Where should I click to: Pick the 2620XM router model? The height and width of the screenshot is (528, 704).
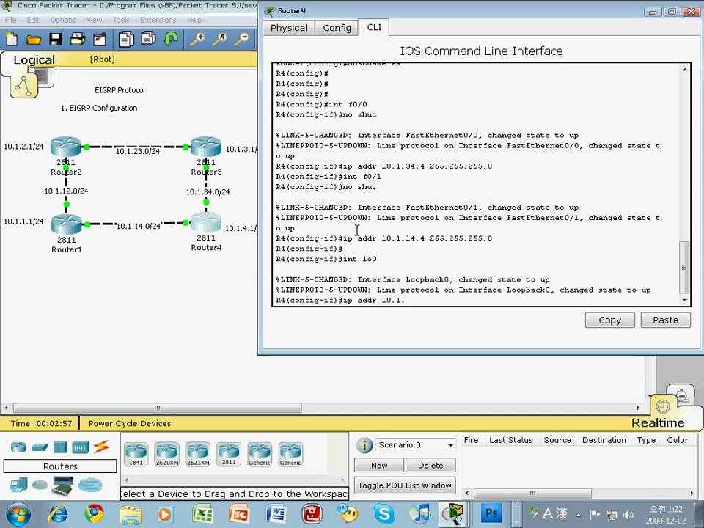tap(166, 454)
